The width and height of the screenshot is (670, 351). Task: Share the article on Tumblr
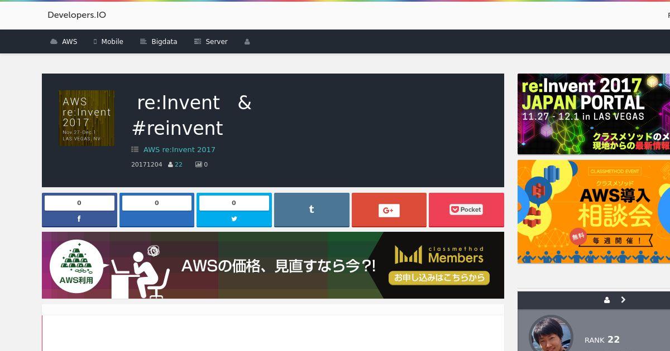(x=312, y=210)
